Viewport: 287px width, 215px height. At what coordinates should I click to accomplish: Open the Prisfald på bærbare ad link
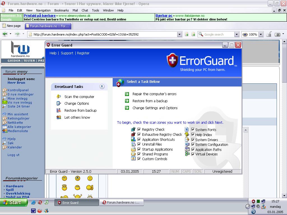click(40, 16)
